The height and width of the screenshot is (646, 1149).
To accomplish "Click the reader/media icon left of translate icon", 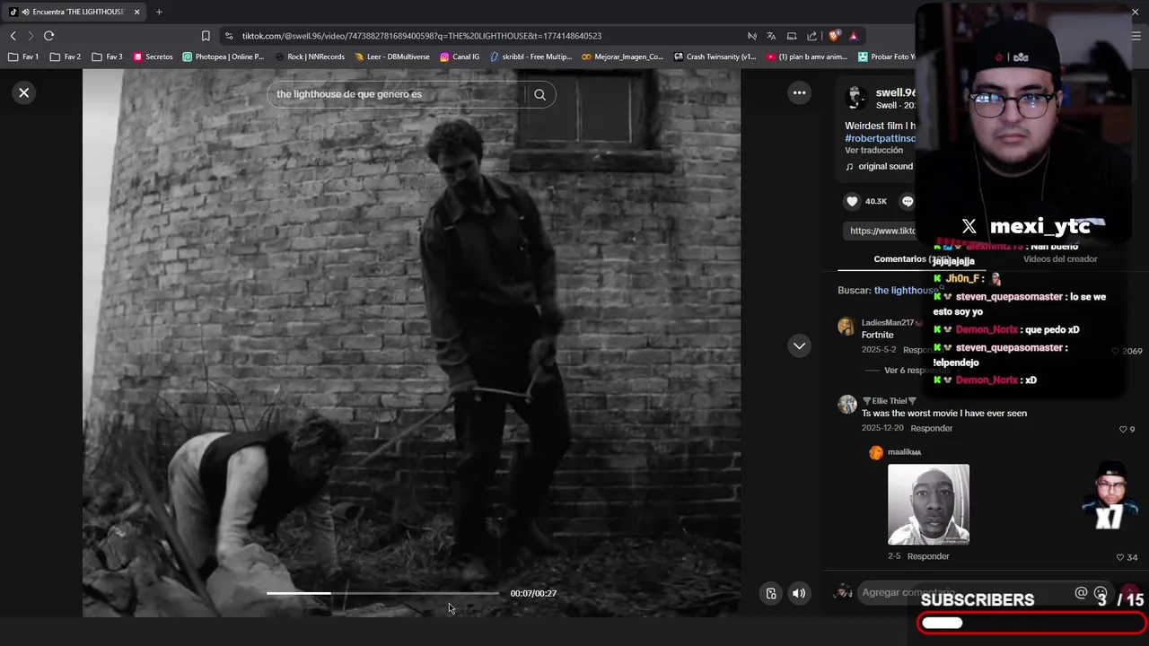I will click(751, 36).
